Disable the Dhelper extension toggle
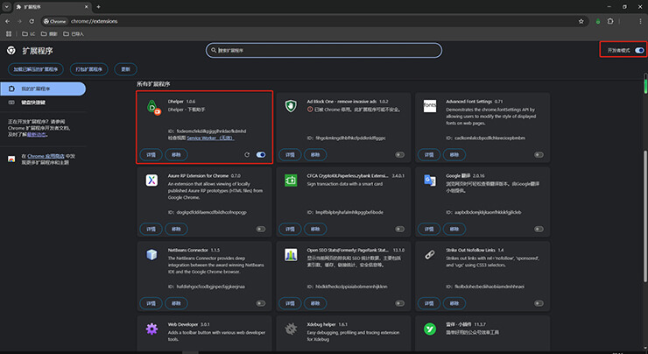 click(261, 155)
